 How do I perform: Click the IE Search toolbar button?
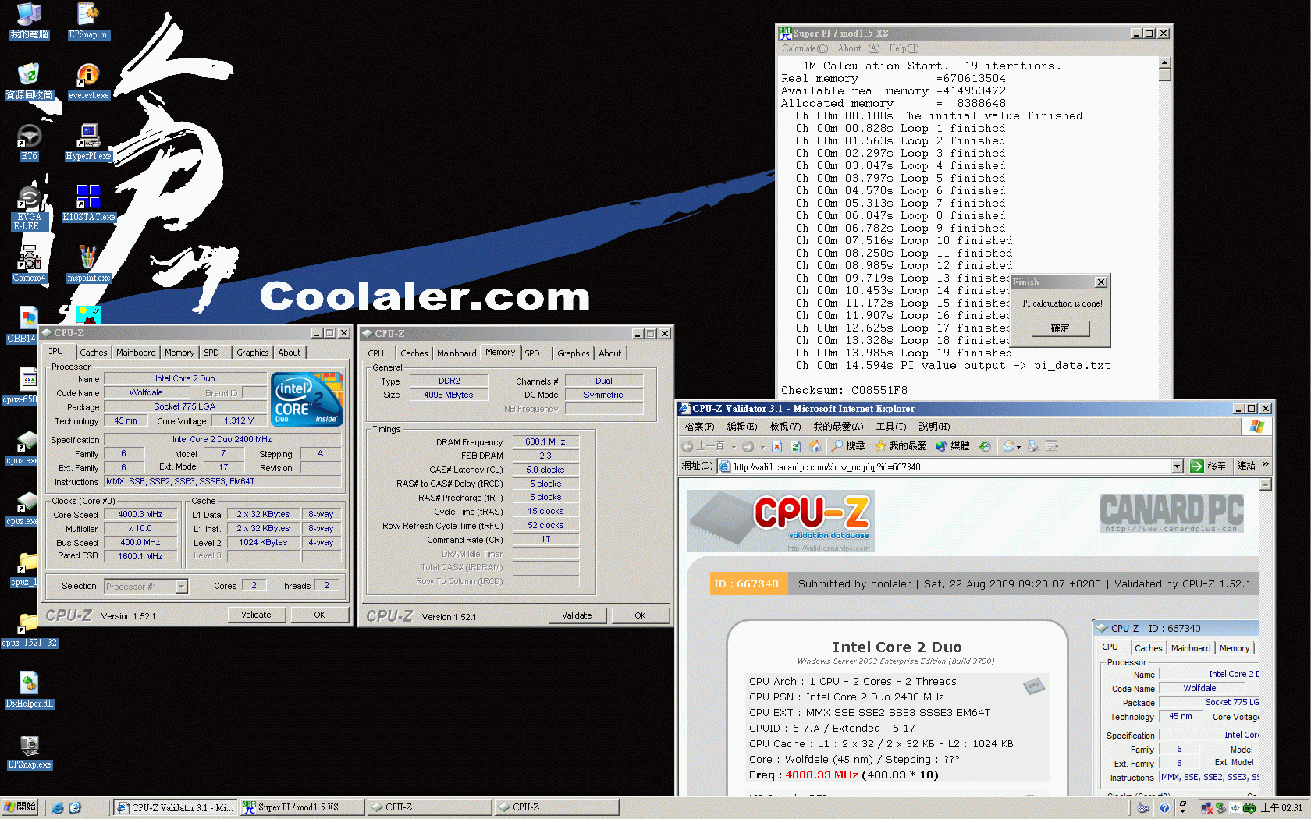pyautogui.click(x=849, y=446)
